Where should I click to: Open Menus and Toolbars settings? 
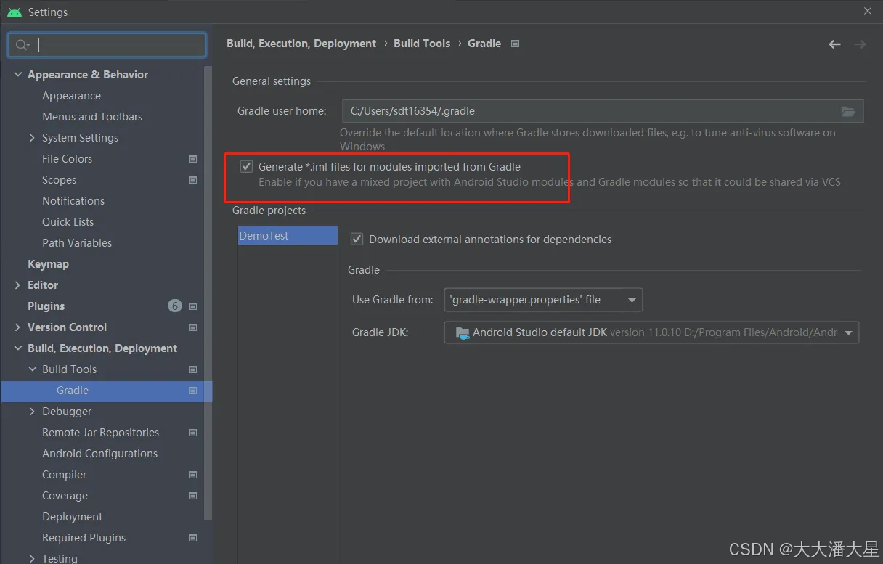coord(92,117)
